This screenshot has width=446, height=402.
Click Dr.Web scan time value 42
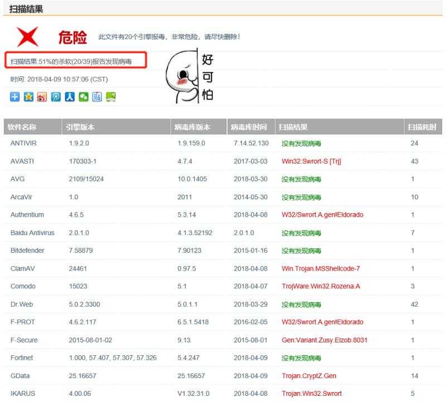click(x=414, y=304)
